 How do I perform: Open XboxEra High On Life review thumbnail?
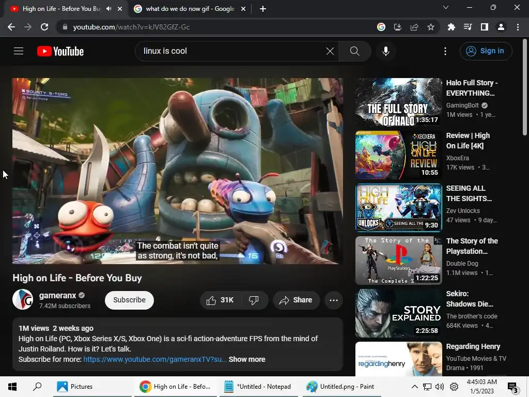point(398,155)
